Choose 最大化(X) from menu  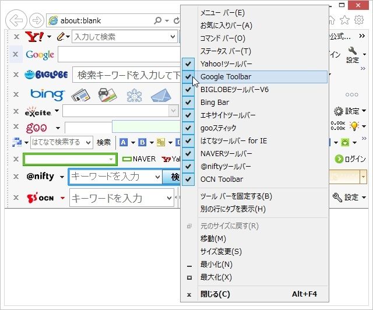pyautogui.click(x=255, y=277)
